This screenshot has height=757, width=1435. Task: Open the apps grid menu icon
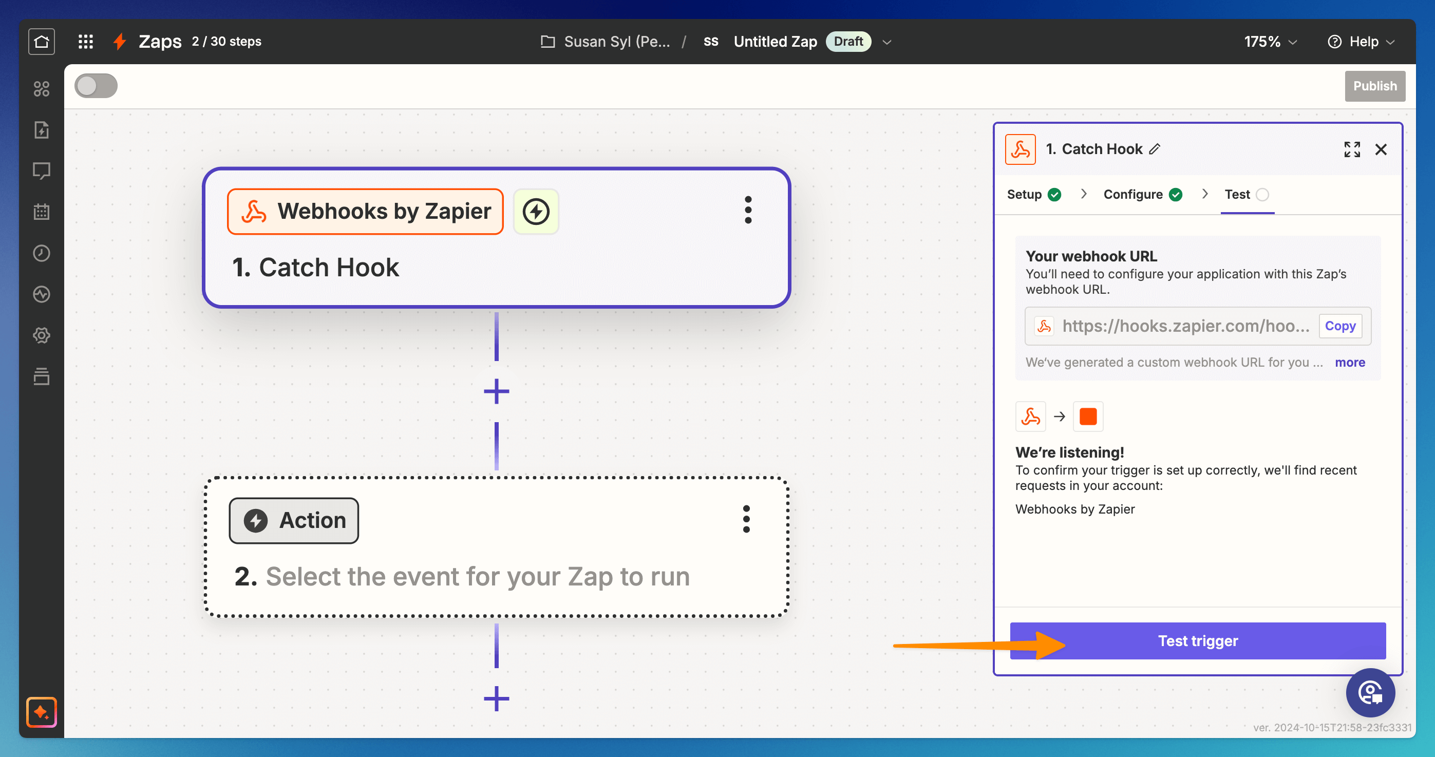tap(85, 42)
